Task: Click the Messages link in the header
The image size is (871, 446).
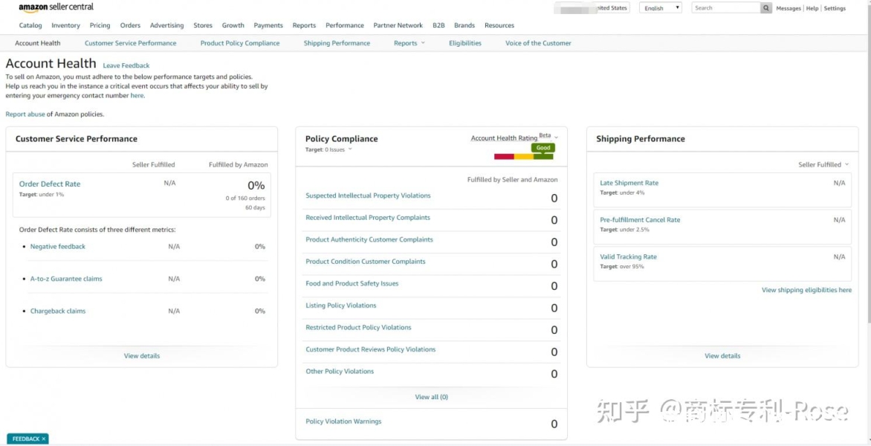Action: coord(789,8)
